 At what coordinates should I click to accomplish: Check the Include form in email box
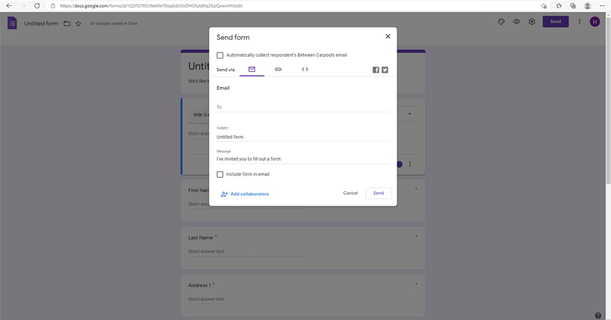[220, 174]
